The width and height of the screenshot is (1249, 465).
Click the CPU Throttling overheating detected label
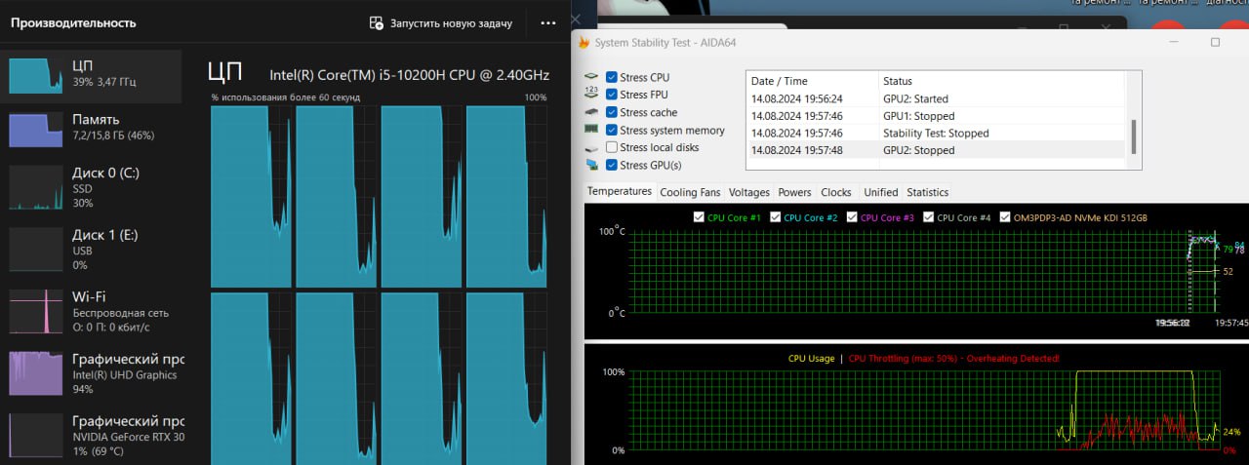click(954, 359)
